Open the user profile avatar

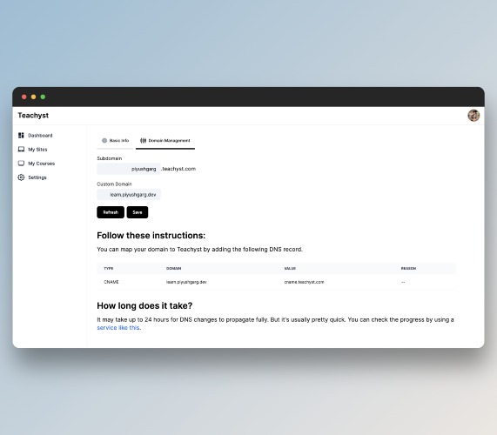click(x=473, y=116)
